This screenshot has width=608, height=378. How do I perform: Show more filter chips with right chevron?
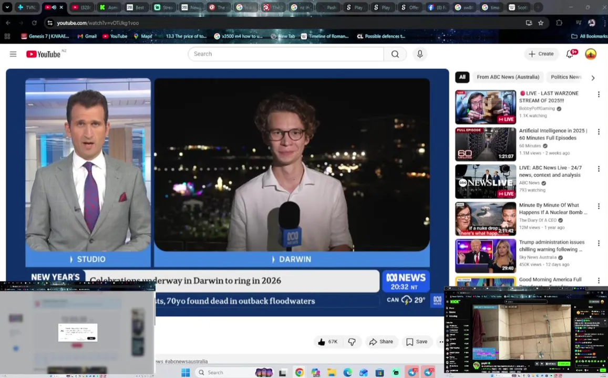[x=593, y=78]
